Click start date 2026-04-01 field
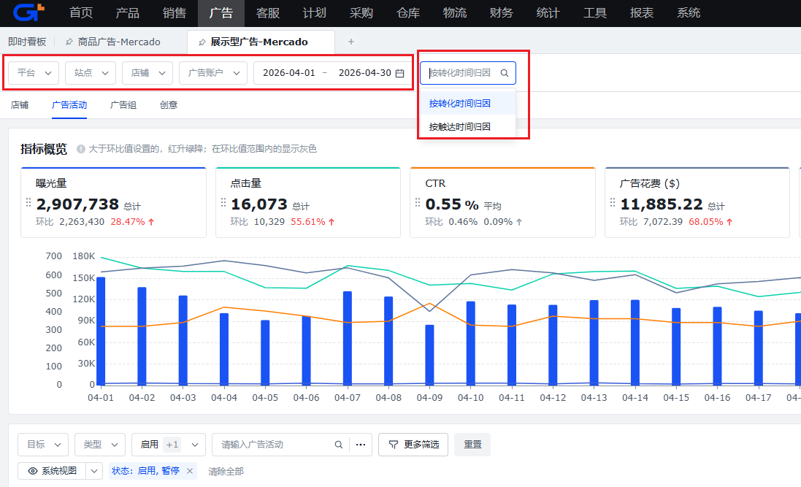 289,73
